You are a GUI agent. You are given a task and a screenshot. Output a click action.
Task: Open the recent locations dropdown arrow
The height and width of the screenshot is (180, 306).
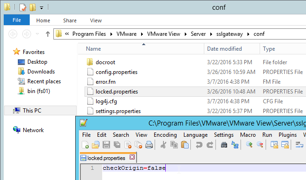[x=37, y=34]
